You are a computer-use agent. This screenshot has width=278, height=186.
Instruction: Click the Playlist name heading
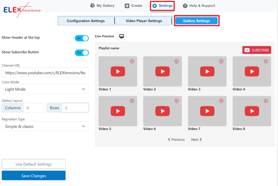[x=109, y=48]
